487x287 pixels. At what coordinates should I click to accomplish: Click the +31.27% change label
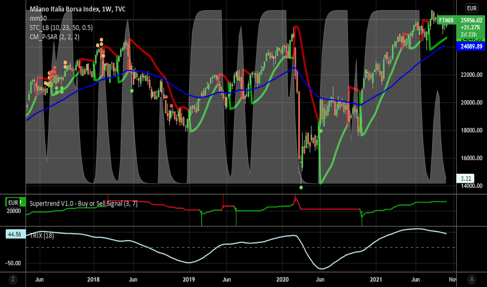click(470, 27)
